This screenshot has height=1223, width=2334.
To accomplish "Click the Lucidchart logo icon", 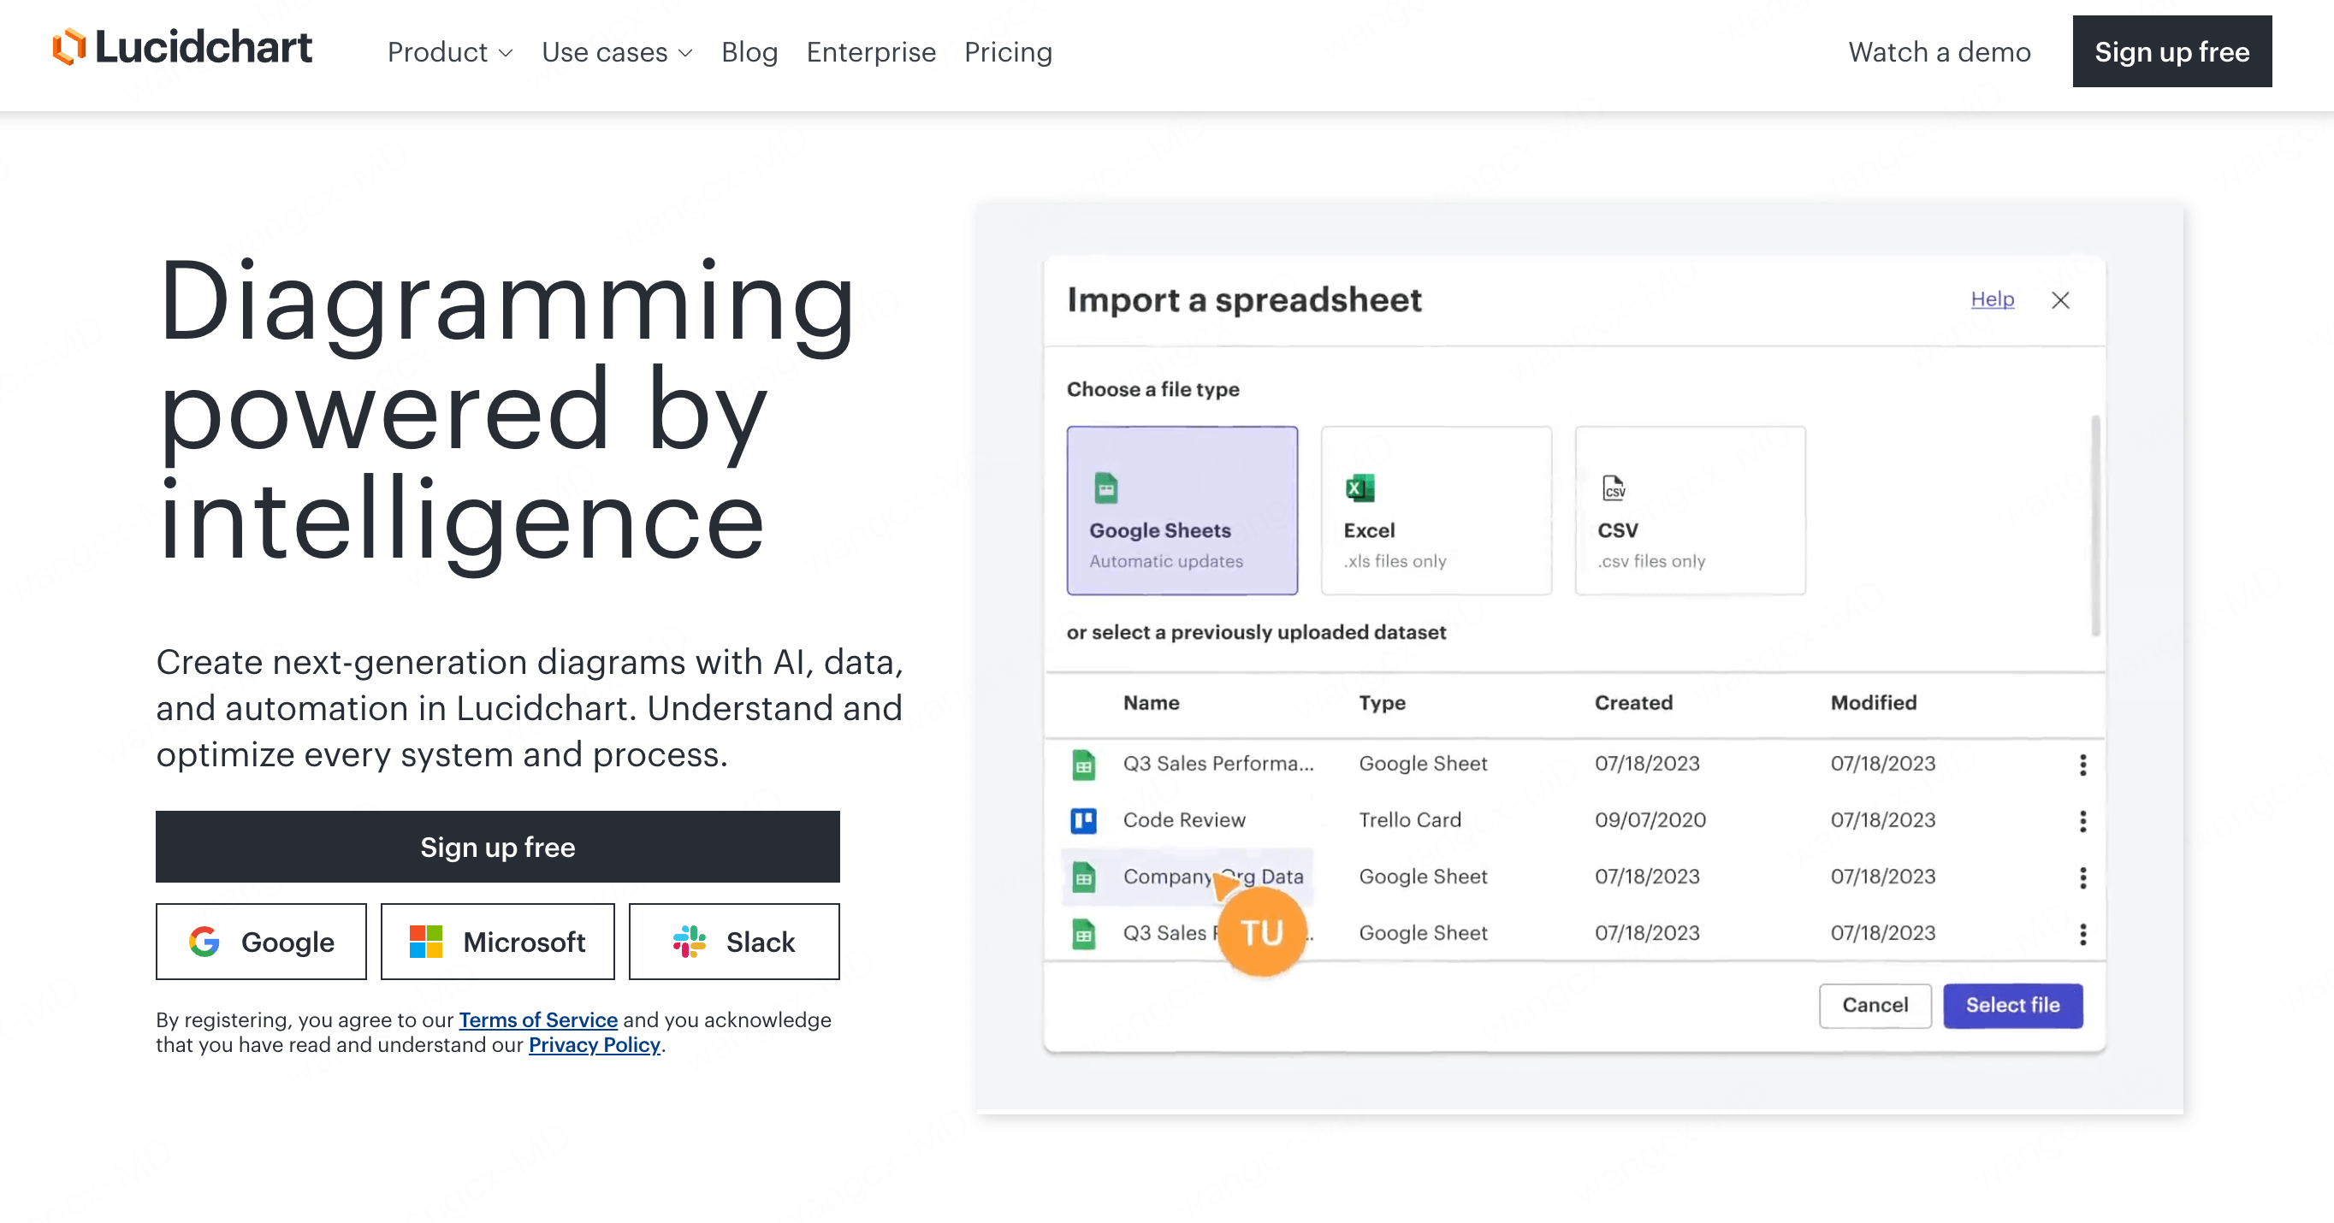I will (x=68, y=47).
